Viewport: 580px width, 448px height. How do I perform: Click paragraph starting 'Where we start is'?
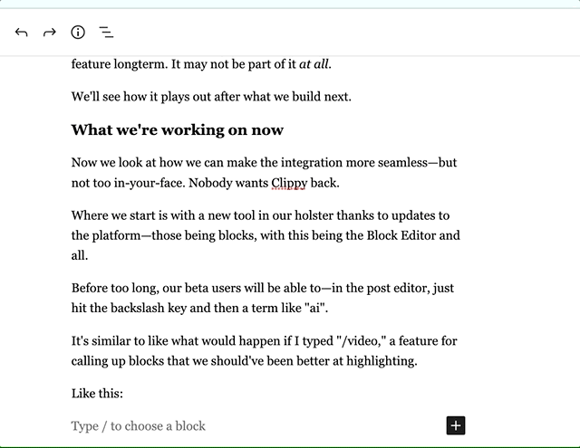click(x=266, y=235)
